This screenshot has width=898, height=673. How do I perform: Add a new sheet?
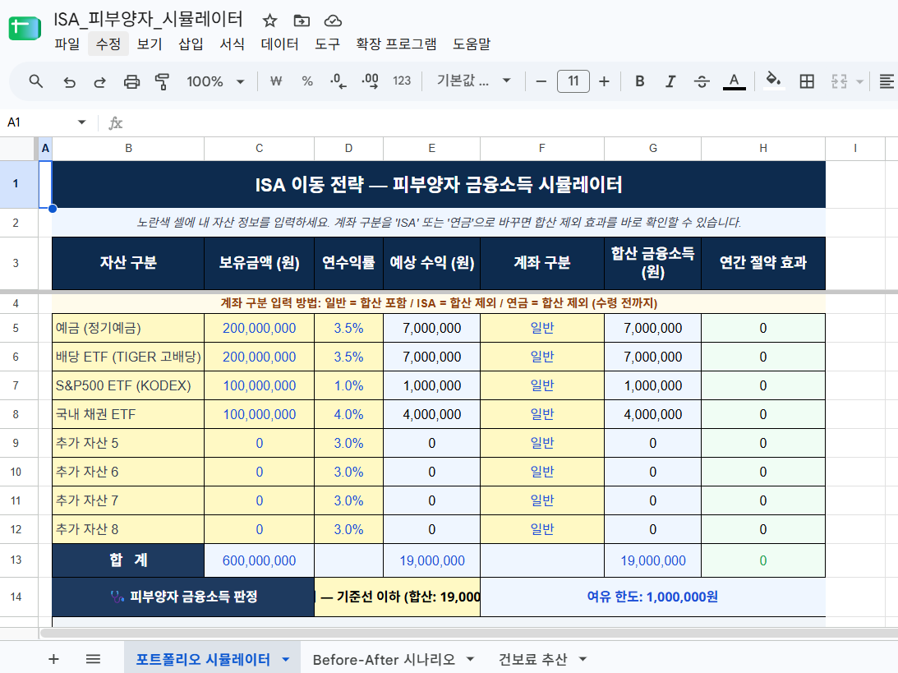click(x=53, y=659)
